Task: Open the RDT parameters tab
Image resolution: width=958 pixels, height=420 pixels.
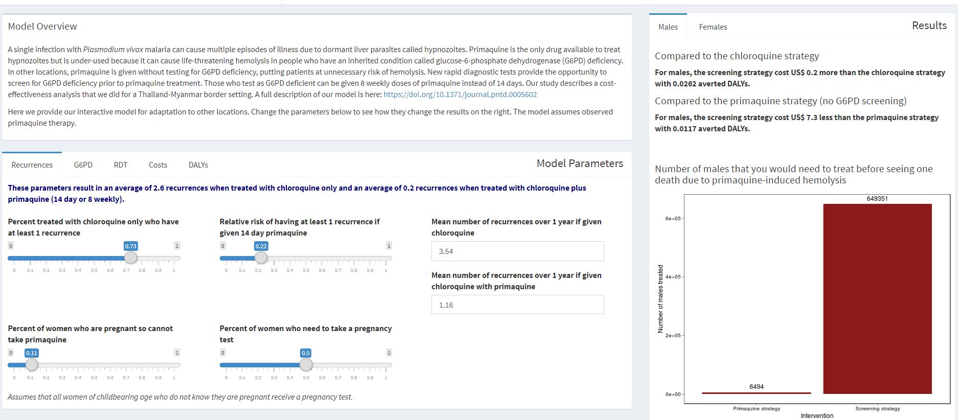Action: point(121,165)
